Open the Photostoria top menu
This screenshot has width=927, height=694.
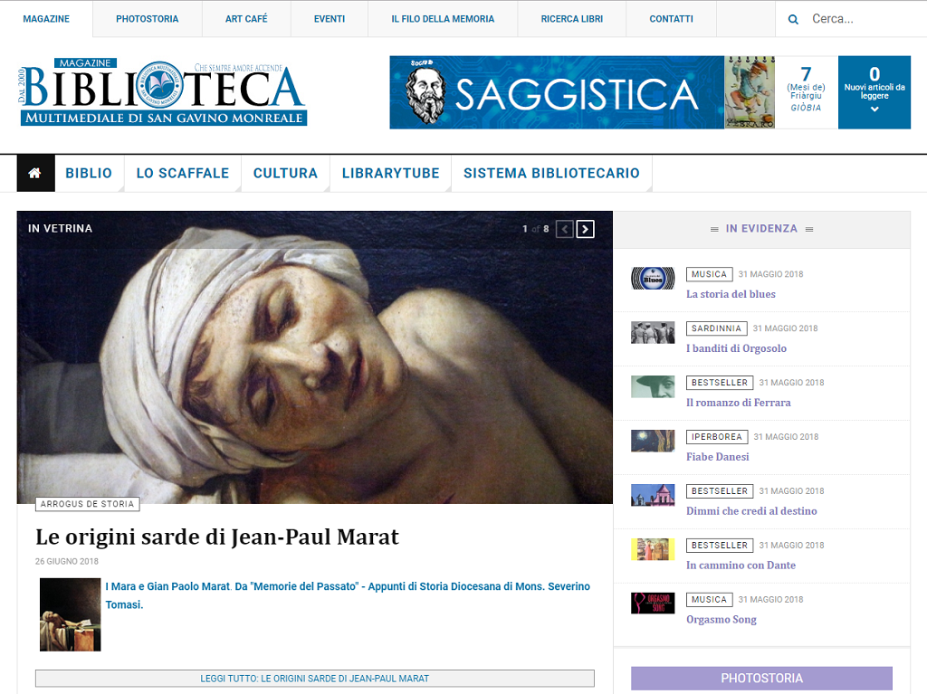tap(148, 19)
